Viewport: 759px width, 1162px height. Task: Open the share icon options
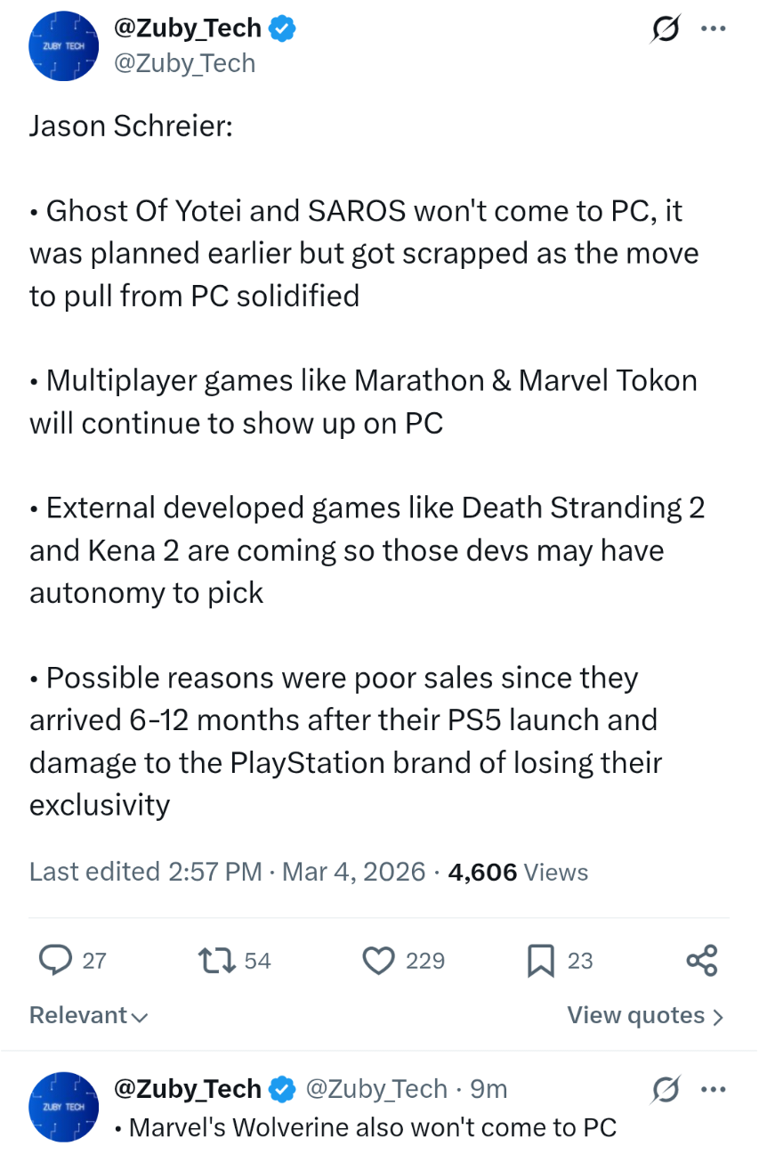702,960
